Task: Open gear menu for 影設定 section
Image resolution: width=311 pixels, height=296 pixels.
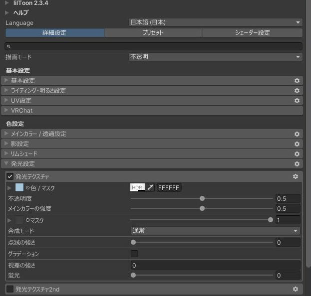Action: [297, 144]
